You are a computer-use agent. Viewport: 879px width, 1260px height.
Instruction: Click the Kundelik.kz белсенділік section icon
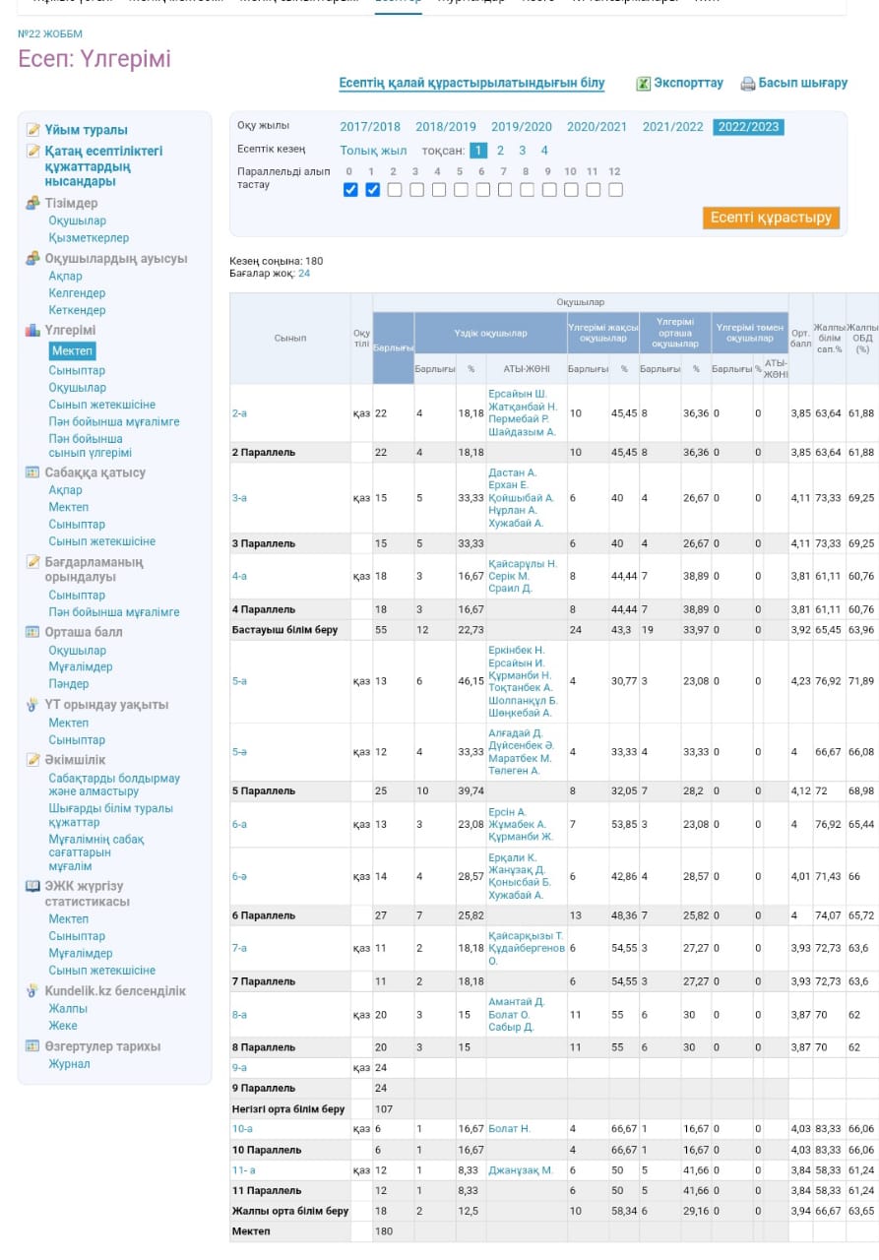(33, 991)
